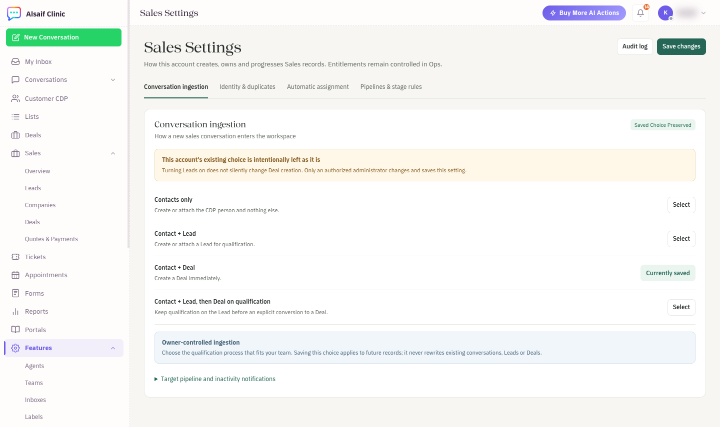Click the Features gear icon
Screen dimensions: 720x427
coord(15,348)
